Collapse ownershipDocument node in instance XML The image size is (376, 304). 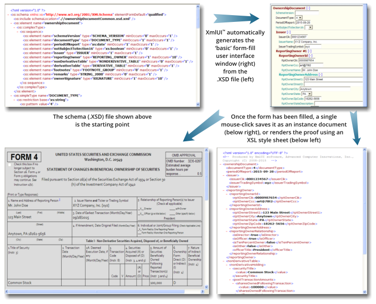pyautogui.click(x=220, y=164)
